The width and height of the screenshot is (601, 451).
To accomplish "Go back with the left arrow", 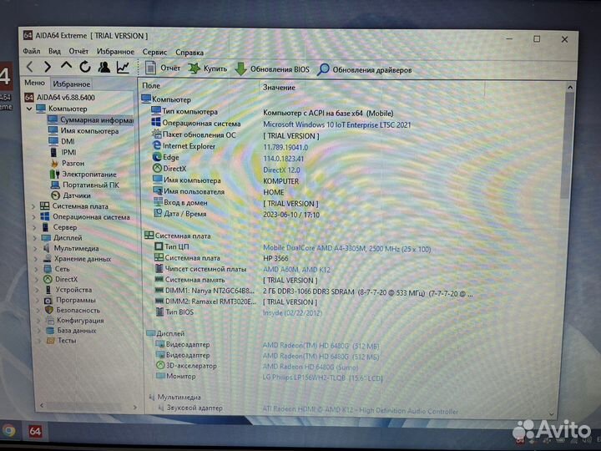I will click(30, 67).
